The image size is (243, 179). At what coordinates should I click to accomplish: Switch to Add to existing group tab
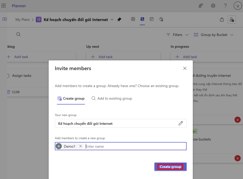tap(112, 98)
